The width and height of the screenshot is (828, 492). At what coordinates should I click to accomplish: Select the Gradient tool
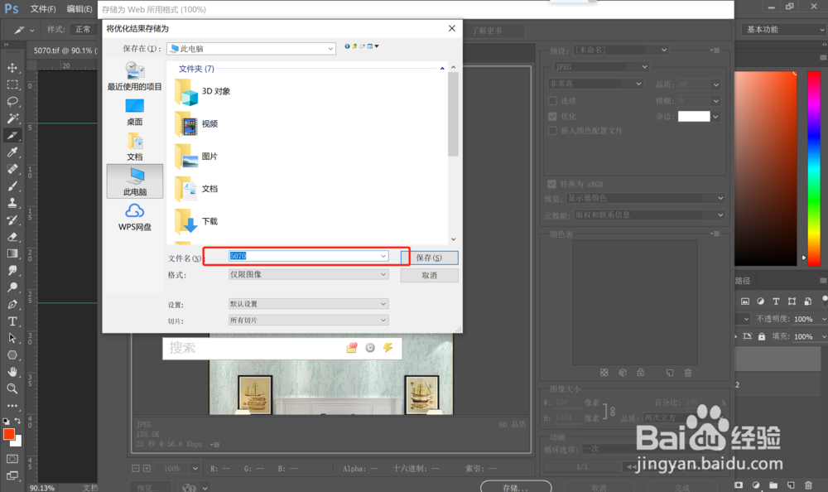point(12,253)
